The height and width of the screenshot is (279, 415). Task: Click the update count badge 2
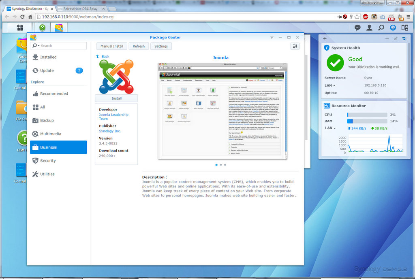79,70
